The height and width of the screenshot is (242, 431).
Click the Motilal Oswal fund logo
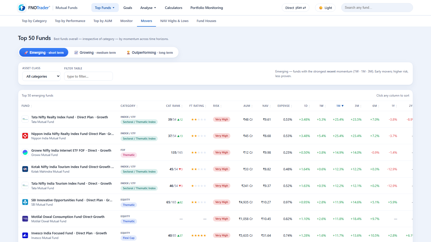tap(25, 219)
